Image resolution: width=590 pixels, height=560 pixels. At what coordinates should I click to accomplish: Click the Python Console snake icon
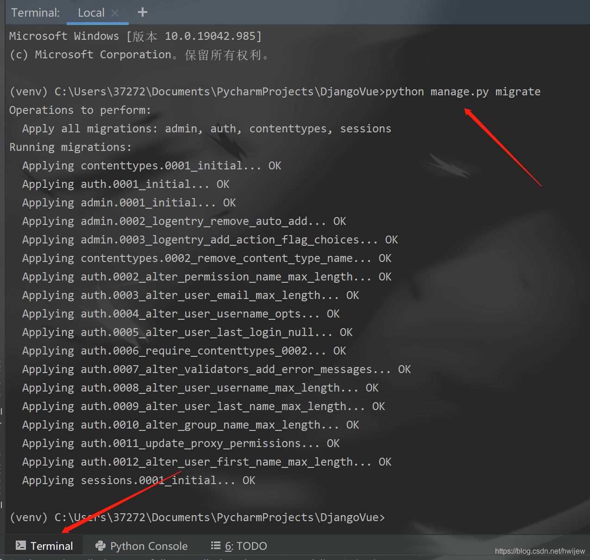pos(100,546)
